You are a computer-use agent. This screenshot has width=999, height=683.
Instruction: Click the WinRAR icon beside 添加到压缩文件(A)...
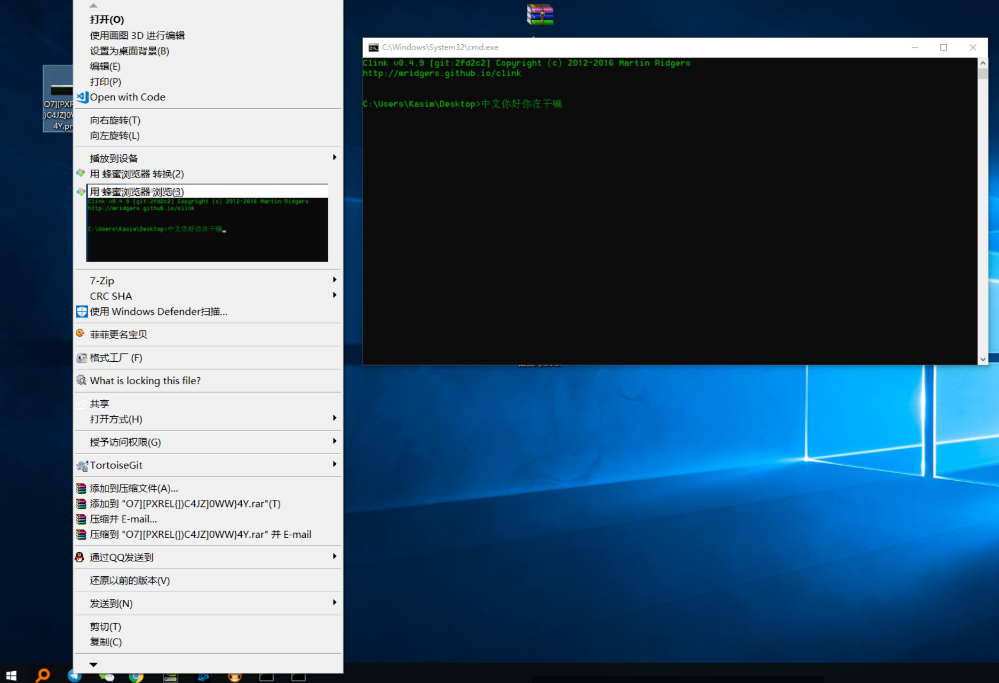81,488
